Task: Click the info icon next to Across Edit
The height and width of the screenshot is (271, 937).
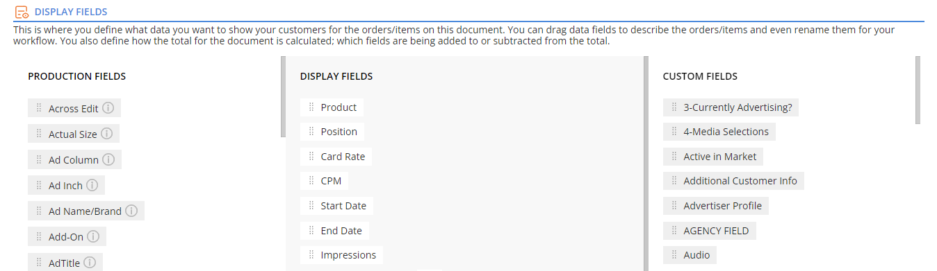Action: [x=108, y=108]
